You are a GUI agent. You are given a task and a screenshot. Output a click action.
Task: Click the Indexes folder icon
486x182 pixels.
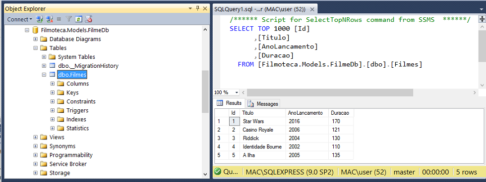[x=61, y=119]
